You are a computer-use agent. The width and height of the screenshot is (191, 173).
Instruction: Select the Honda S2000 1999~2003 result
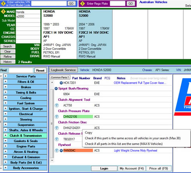pyautogui.click(x=59, y=34)
